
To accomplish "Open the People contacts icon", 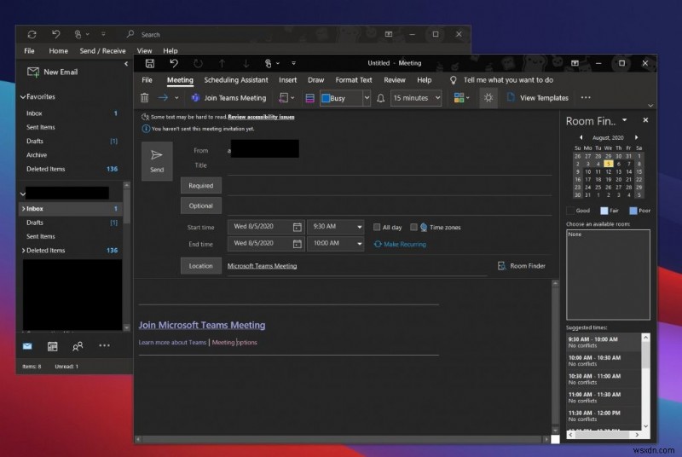I will pos(78,346).
